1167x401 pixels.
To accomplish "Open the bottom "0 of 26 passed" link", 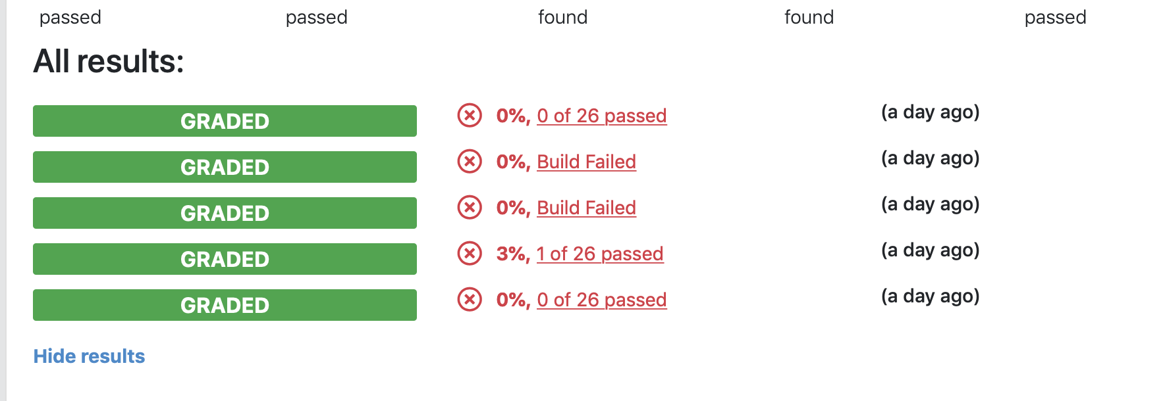I will pyautogui.click(x=601, y=299).
